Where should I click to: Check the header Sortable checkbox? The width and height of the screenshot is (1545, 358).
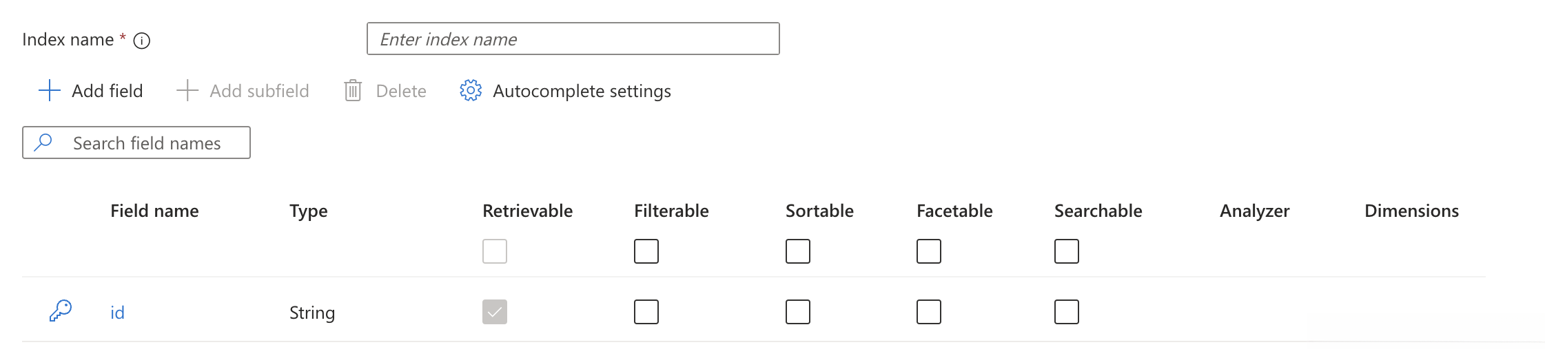pos(798,251)
